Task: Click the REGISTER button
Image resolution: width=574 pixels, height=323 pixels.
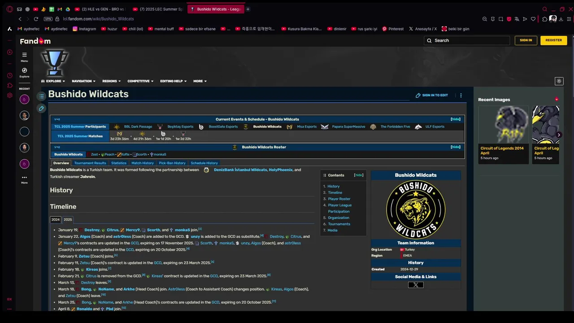Action: (553, 40)
